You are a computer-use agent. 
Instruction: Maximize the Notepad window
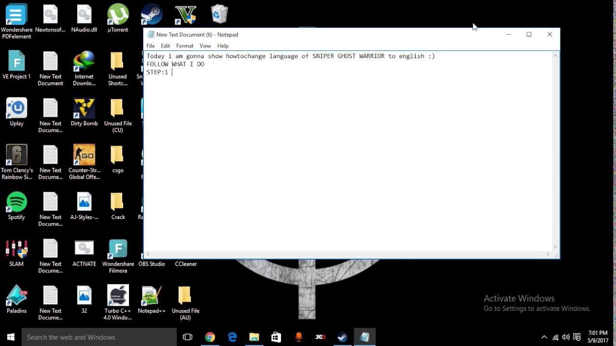[529, 34]
